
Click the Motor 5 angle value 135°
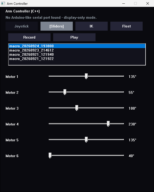click(x=132, y=140)
